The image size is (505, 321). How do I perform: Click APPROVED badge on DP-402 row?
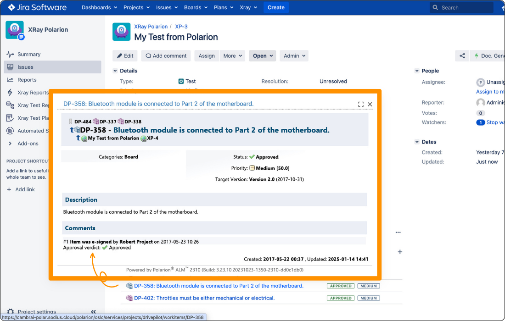[341, 298]
